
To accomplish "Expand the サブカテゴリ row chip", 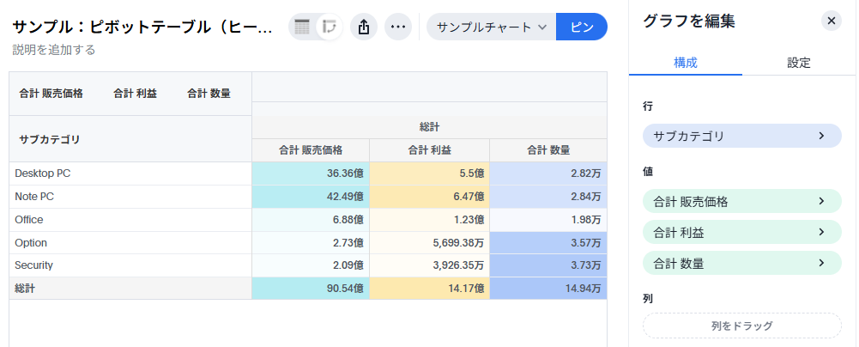I will click(x=741, y=136).
